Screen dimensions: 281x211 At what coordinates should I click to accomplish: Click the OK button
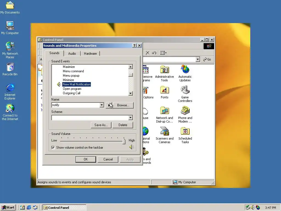(86, 159)
